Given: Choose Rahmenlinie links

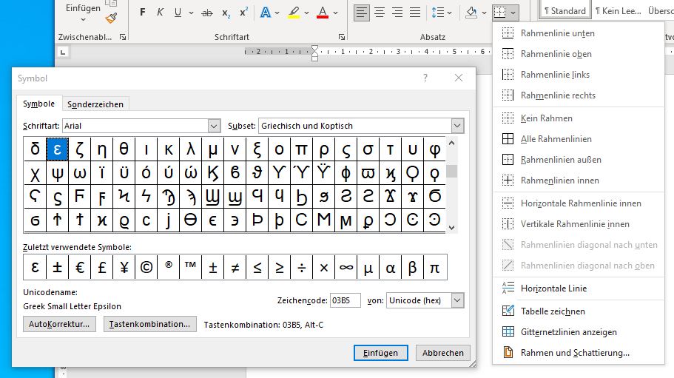Looking at the screenshot, I should [578, 74].
